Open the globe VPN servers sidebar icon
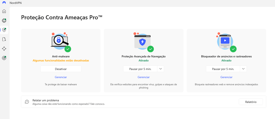Viewport: 275px width, 119px height. coord(4,21)
